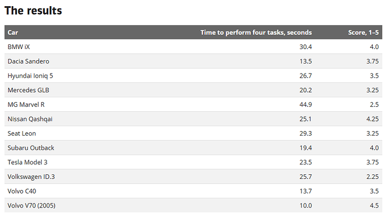Image resolution: width=388 pixels, height=216 pixels.
Task: Click the Volkswagen ID.3 name
Action: coord(31,177)
